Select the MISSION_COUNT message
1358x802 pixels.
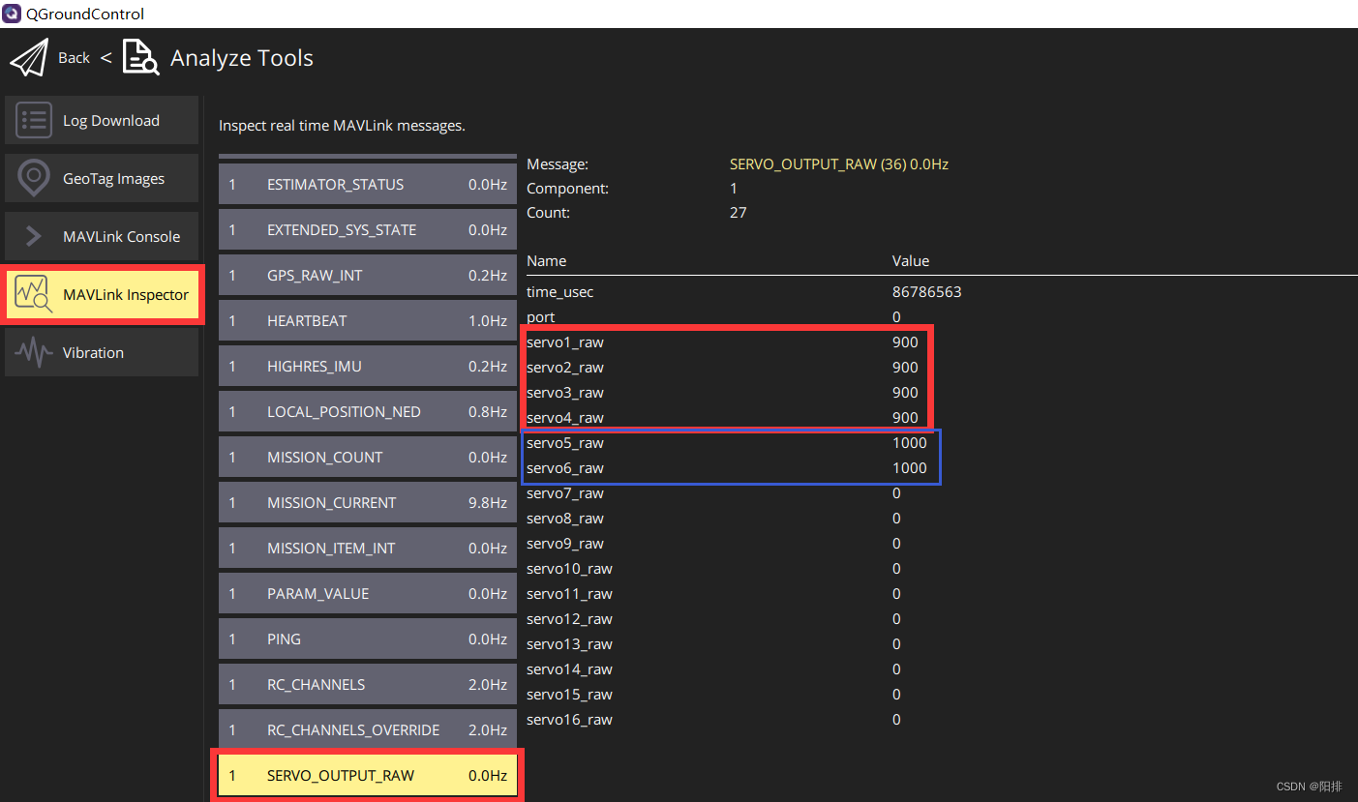click(368, 458)
